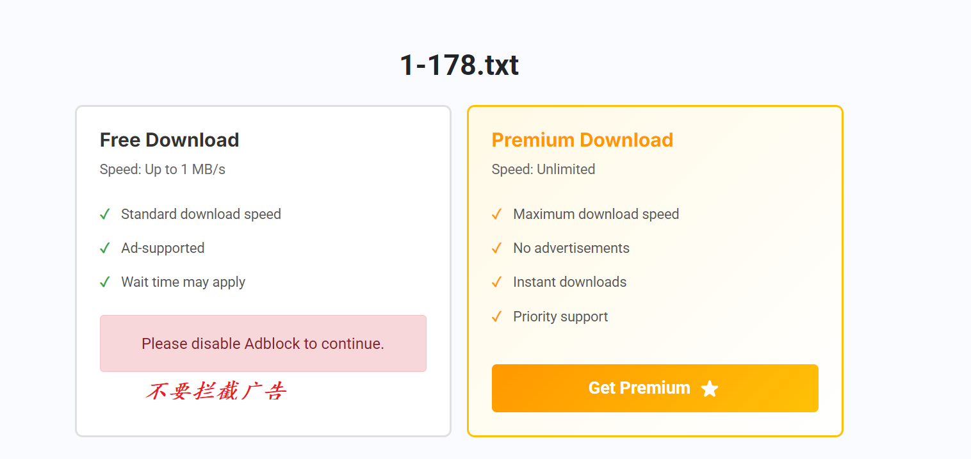Viewport: 971px width, 459px height.
Task: Click the green checkmark beside Standard download speed
Action: point(105,214)
